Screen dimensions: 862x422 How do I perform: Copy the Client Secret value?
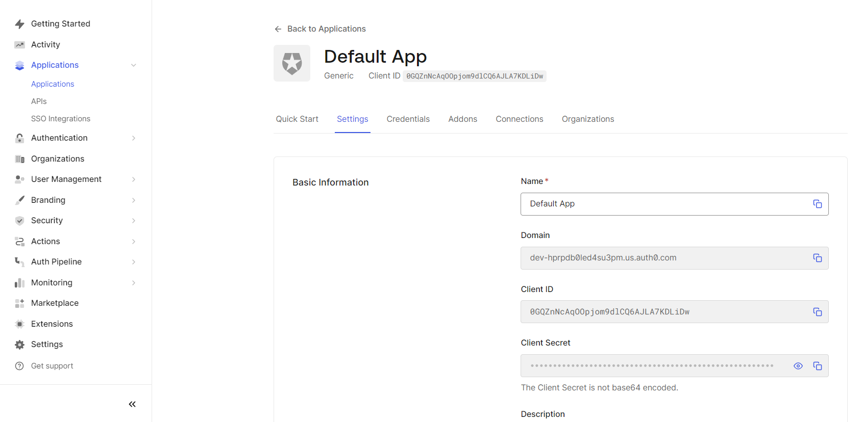[817, 366]
